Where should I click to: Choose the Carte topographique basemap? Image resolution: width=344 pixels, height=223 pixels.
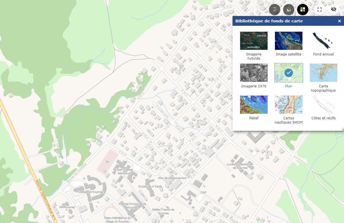pyautogui.click(x=323, y=73)
